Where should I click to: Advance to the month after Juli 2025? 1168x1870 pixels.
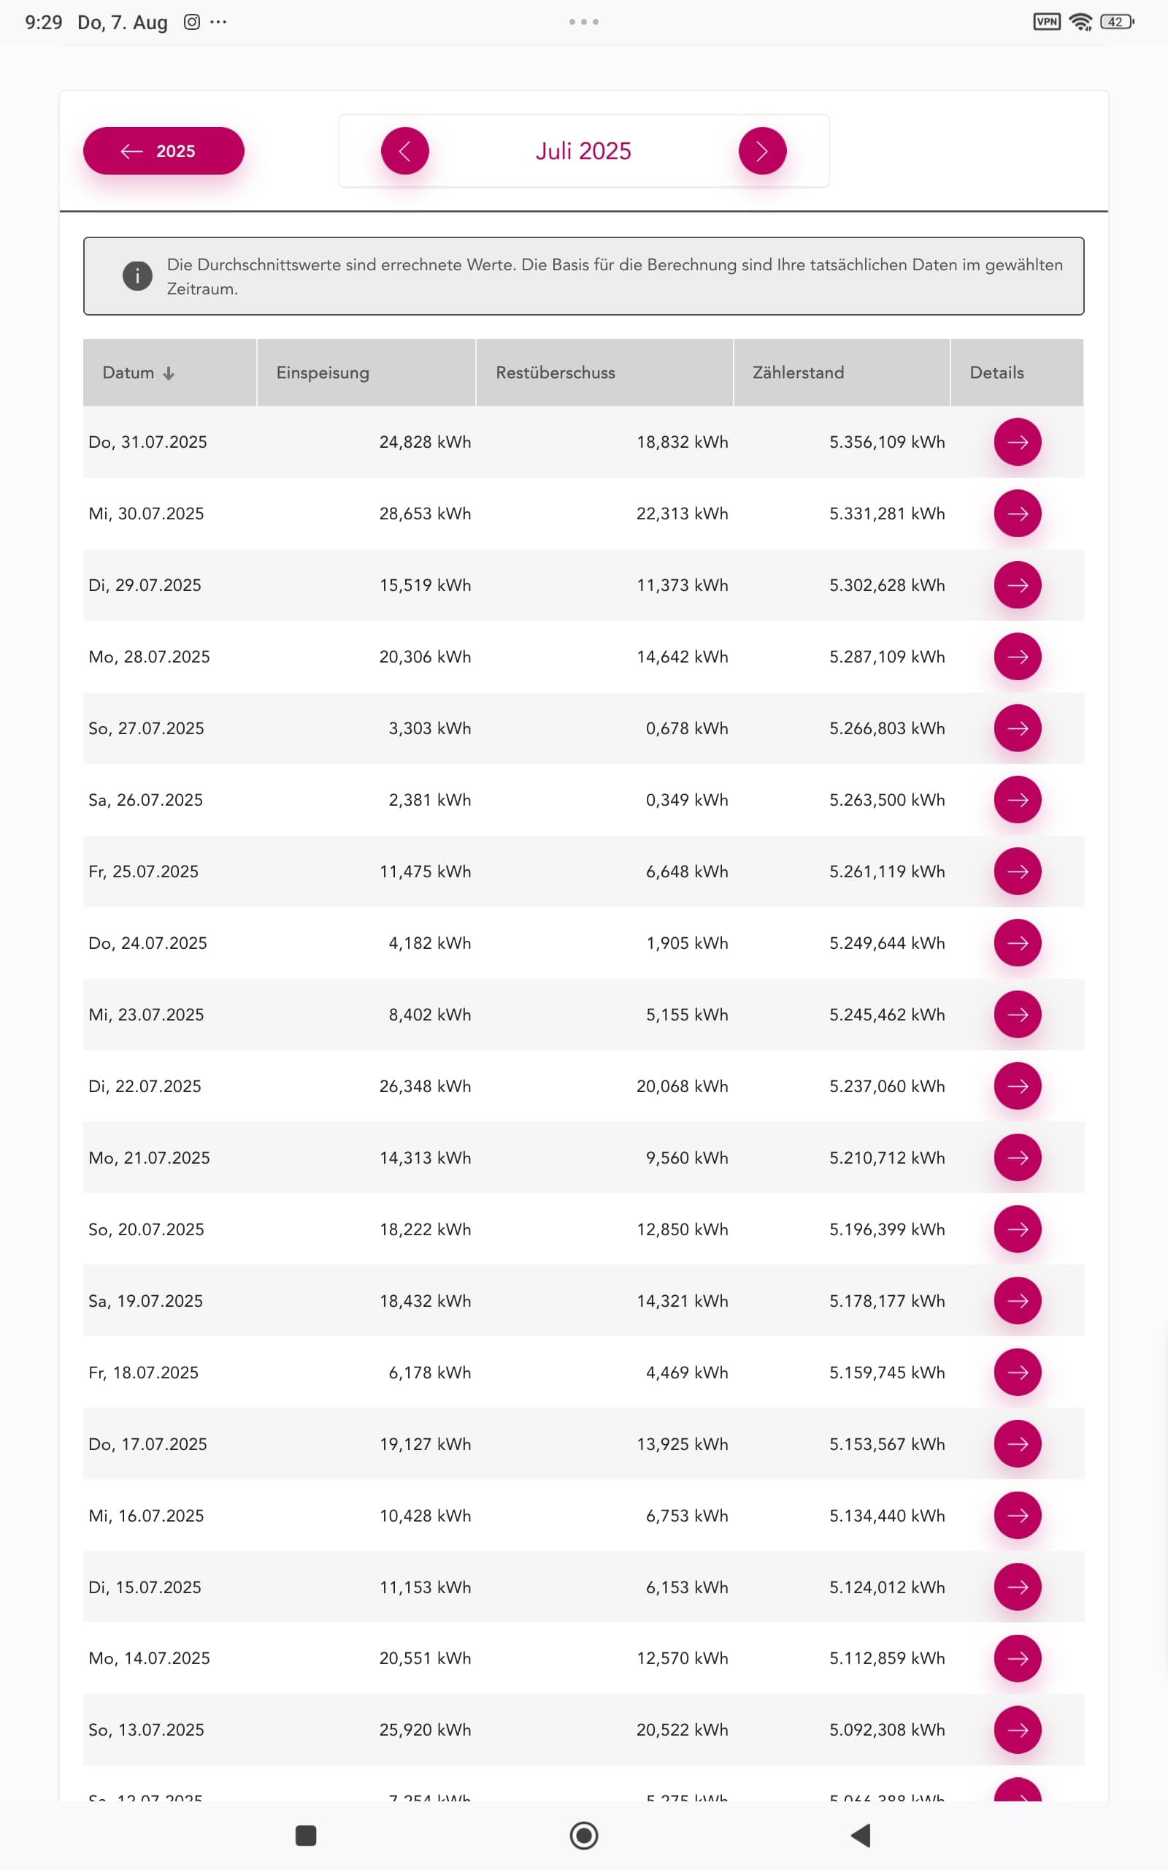pyautogui.click(x=761, y=150)
